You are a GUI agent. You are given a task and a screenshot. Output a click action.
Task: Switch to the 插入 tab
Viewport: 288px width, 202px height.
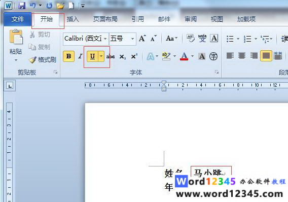(x=73, y=19)
